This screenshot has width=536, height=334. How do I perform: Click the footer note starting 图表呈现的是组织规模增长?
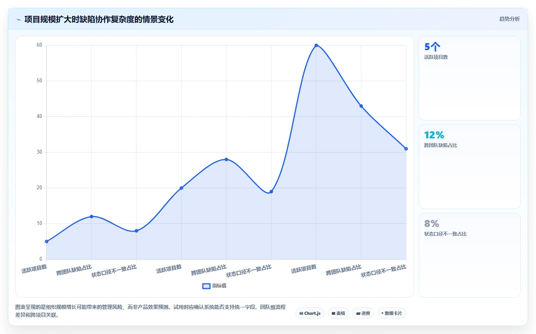150,311
